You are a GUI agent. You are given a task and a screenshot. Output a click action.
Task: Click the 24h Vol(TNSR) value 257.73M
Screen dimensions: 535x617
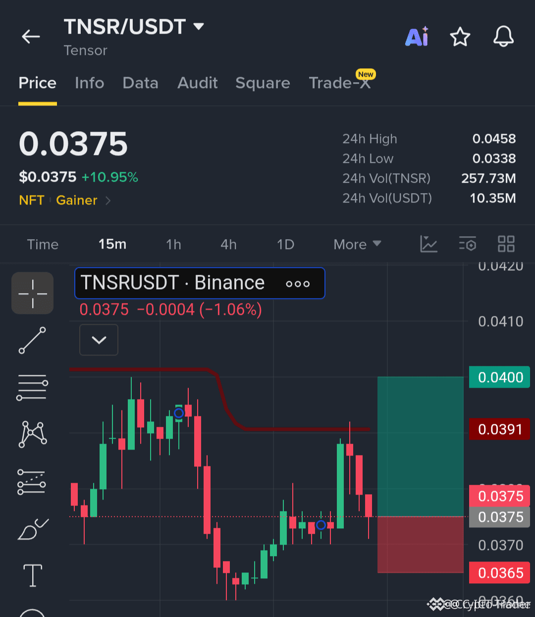[x=488, y=178]
